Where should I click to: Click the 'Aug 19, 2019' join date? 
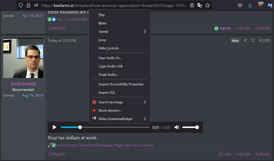click(x=32, y=96)
